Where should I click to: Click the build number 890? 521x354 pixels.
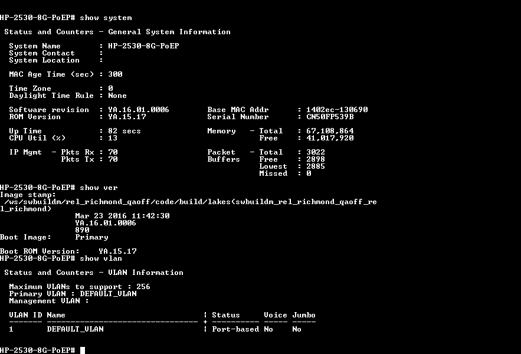point(82,230)
